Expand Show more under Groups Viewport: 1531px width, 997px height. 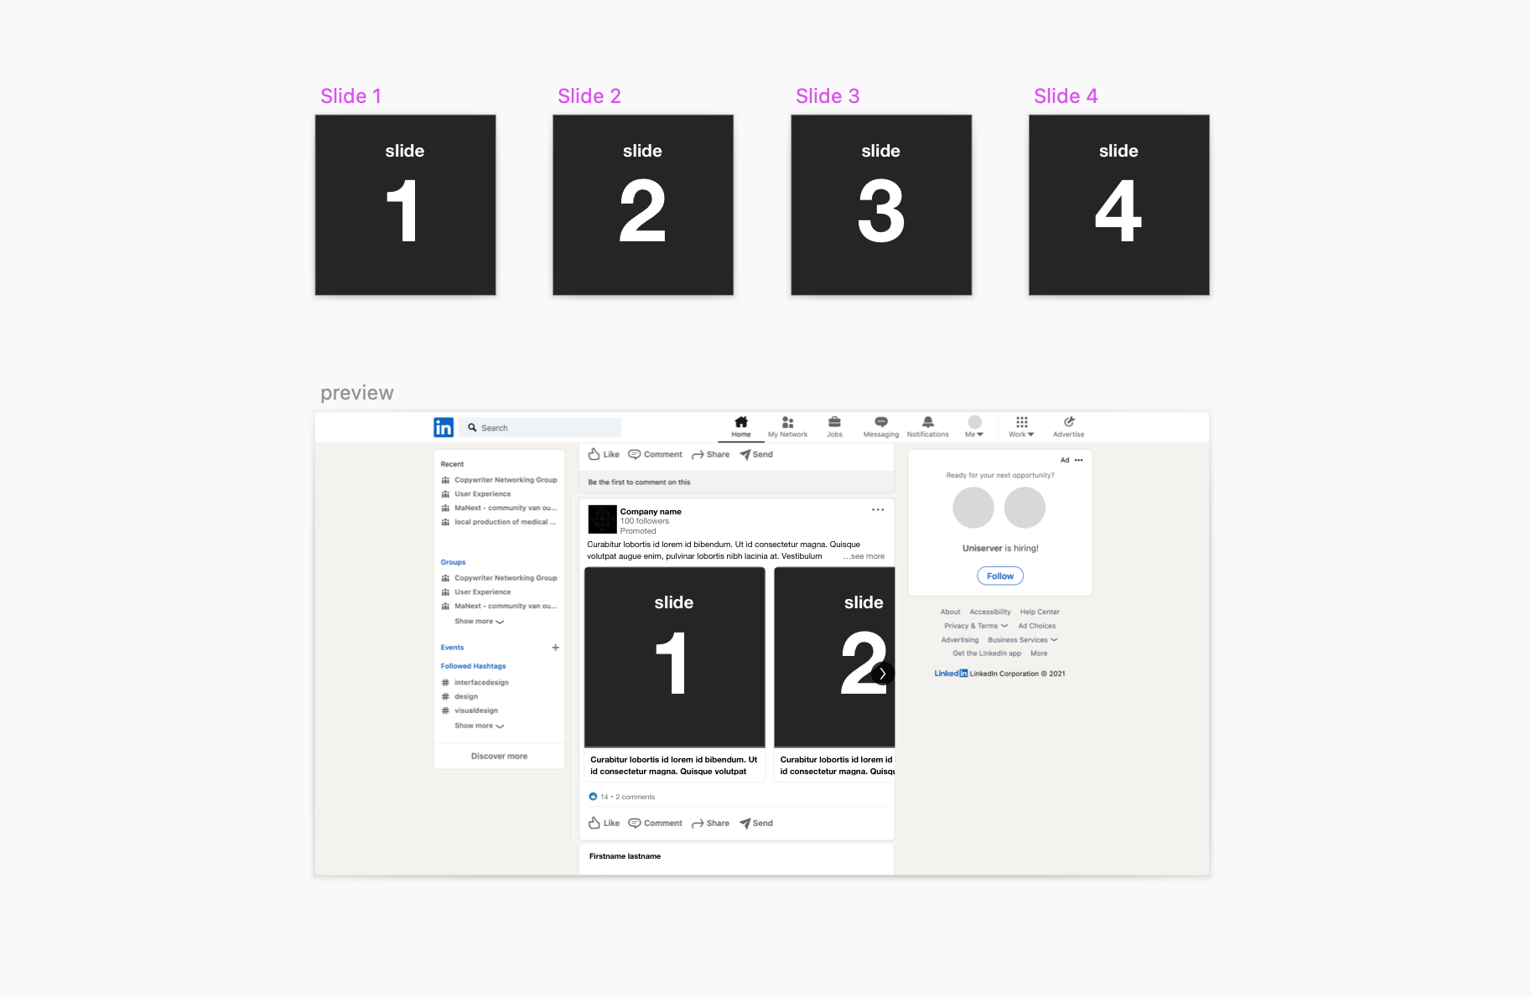pyautogui.click(x=479, y=622)
